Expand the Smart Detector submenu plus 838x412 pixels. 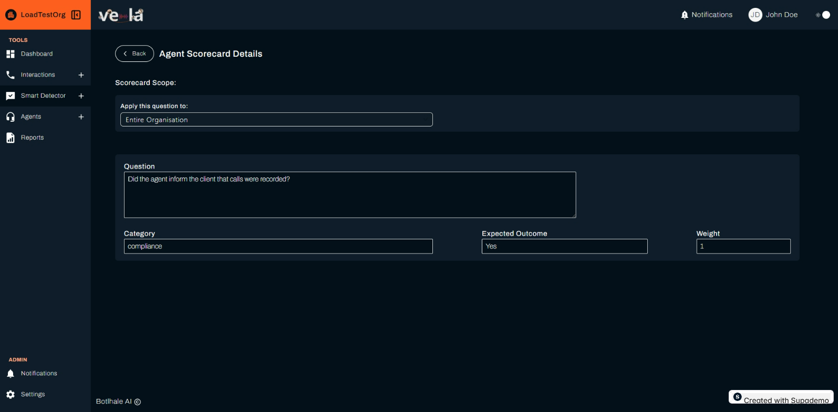81,96
